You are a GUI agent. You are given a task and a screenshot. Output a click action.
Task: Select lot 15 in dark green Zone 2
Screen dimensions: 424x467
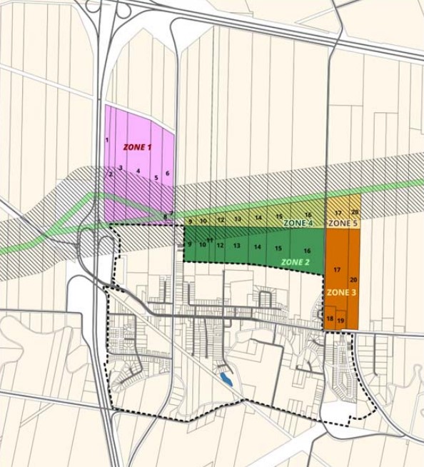[278, 248]
